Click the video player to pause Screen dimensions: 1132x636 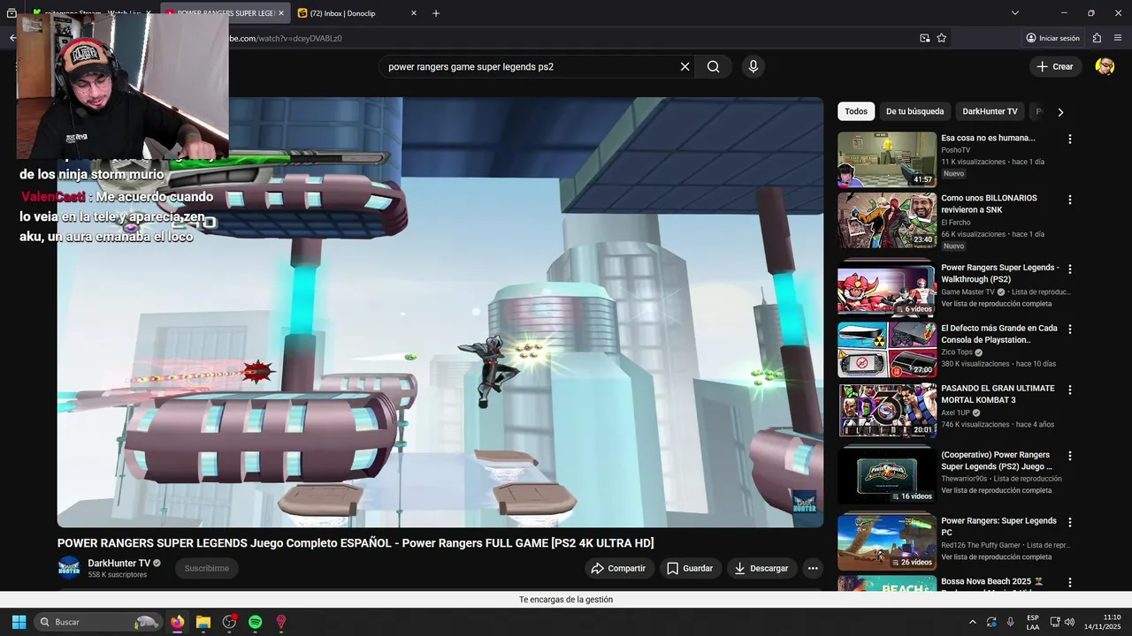[440, 312]
